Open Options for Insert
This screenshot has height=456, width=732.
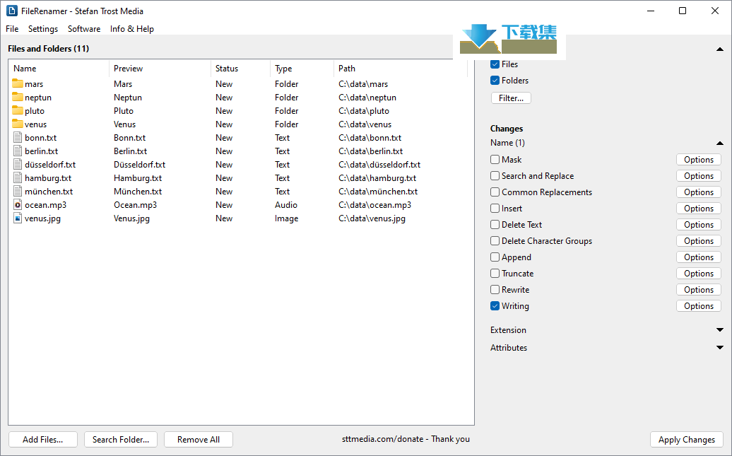[x=699, y=209]
